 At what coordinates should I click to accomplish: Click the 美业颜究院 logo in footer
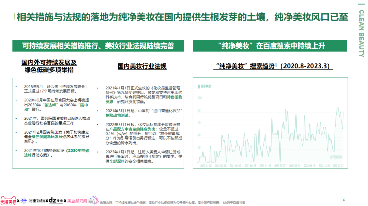[x=77, y=201]
